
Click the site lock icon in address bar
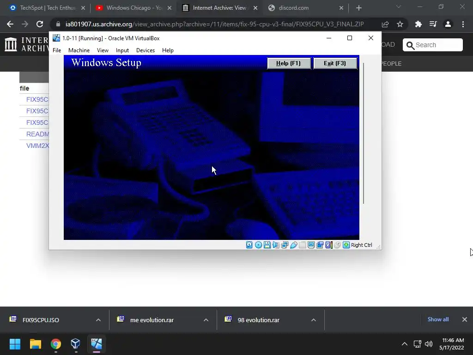pos(58,24)
